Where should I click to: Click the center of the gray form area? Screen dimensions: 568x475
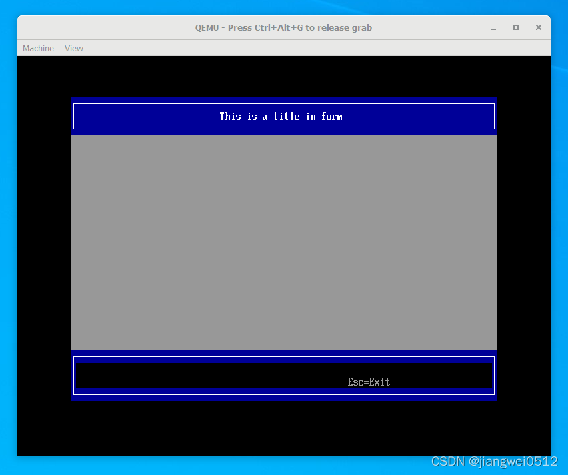click(x=283, y=242)
